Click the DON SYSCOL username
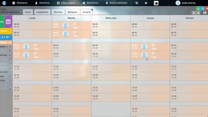This screenshot has width=208, height=117. pyautogui.click(x=188, y=3)
